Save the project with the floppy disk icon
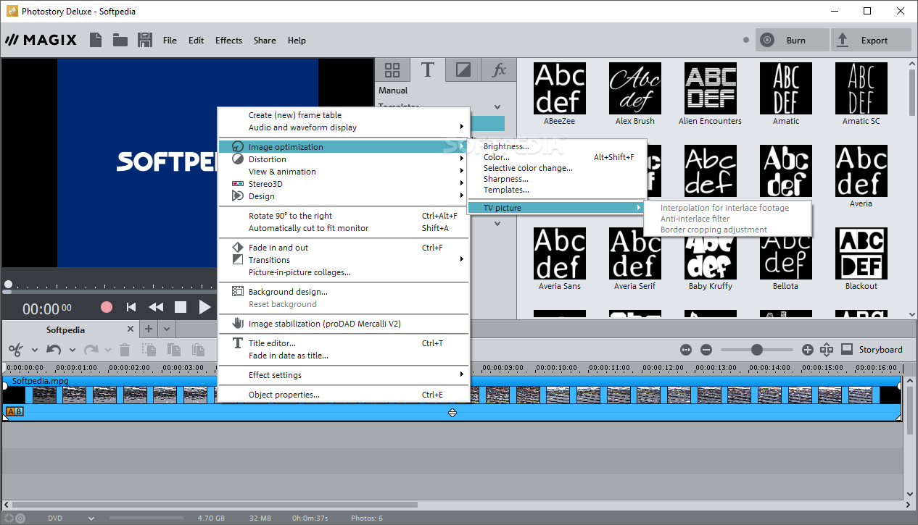This screenshot has height=525, width=918. click(x=145, y=40)
